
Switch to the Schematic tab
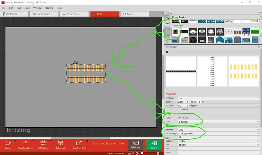click(74, 14)
